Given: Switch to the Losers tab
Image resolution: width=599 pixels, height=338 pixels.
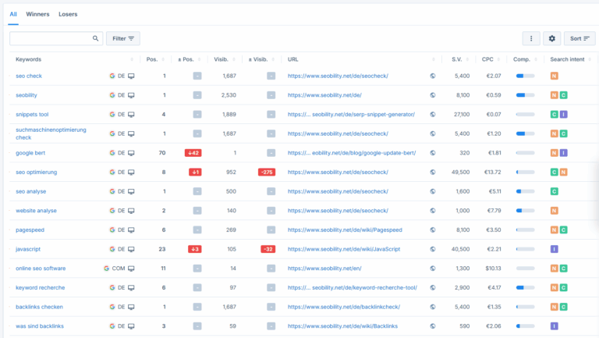Looking at the screenshot, I should (x=68, y=14).
